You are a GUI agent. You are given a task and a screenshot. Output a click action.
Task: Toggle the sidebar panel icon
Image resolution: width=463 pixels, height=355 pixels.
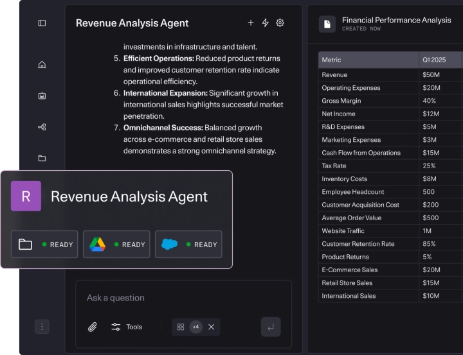click(x=42, y=23)
